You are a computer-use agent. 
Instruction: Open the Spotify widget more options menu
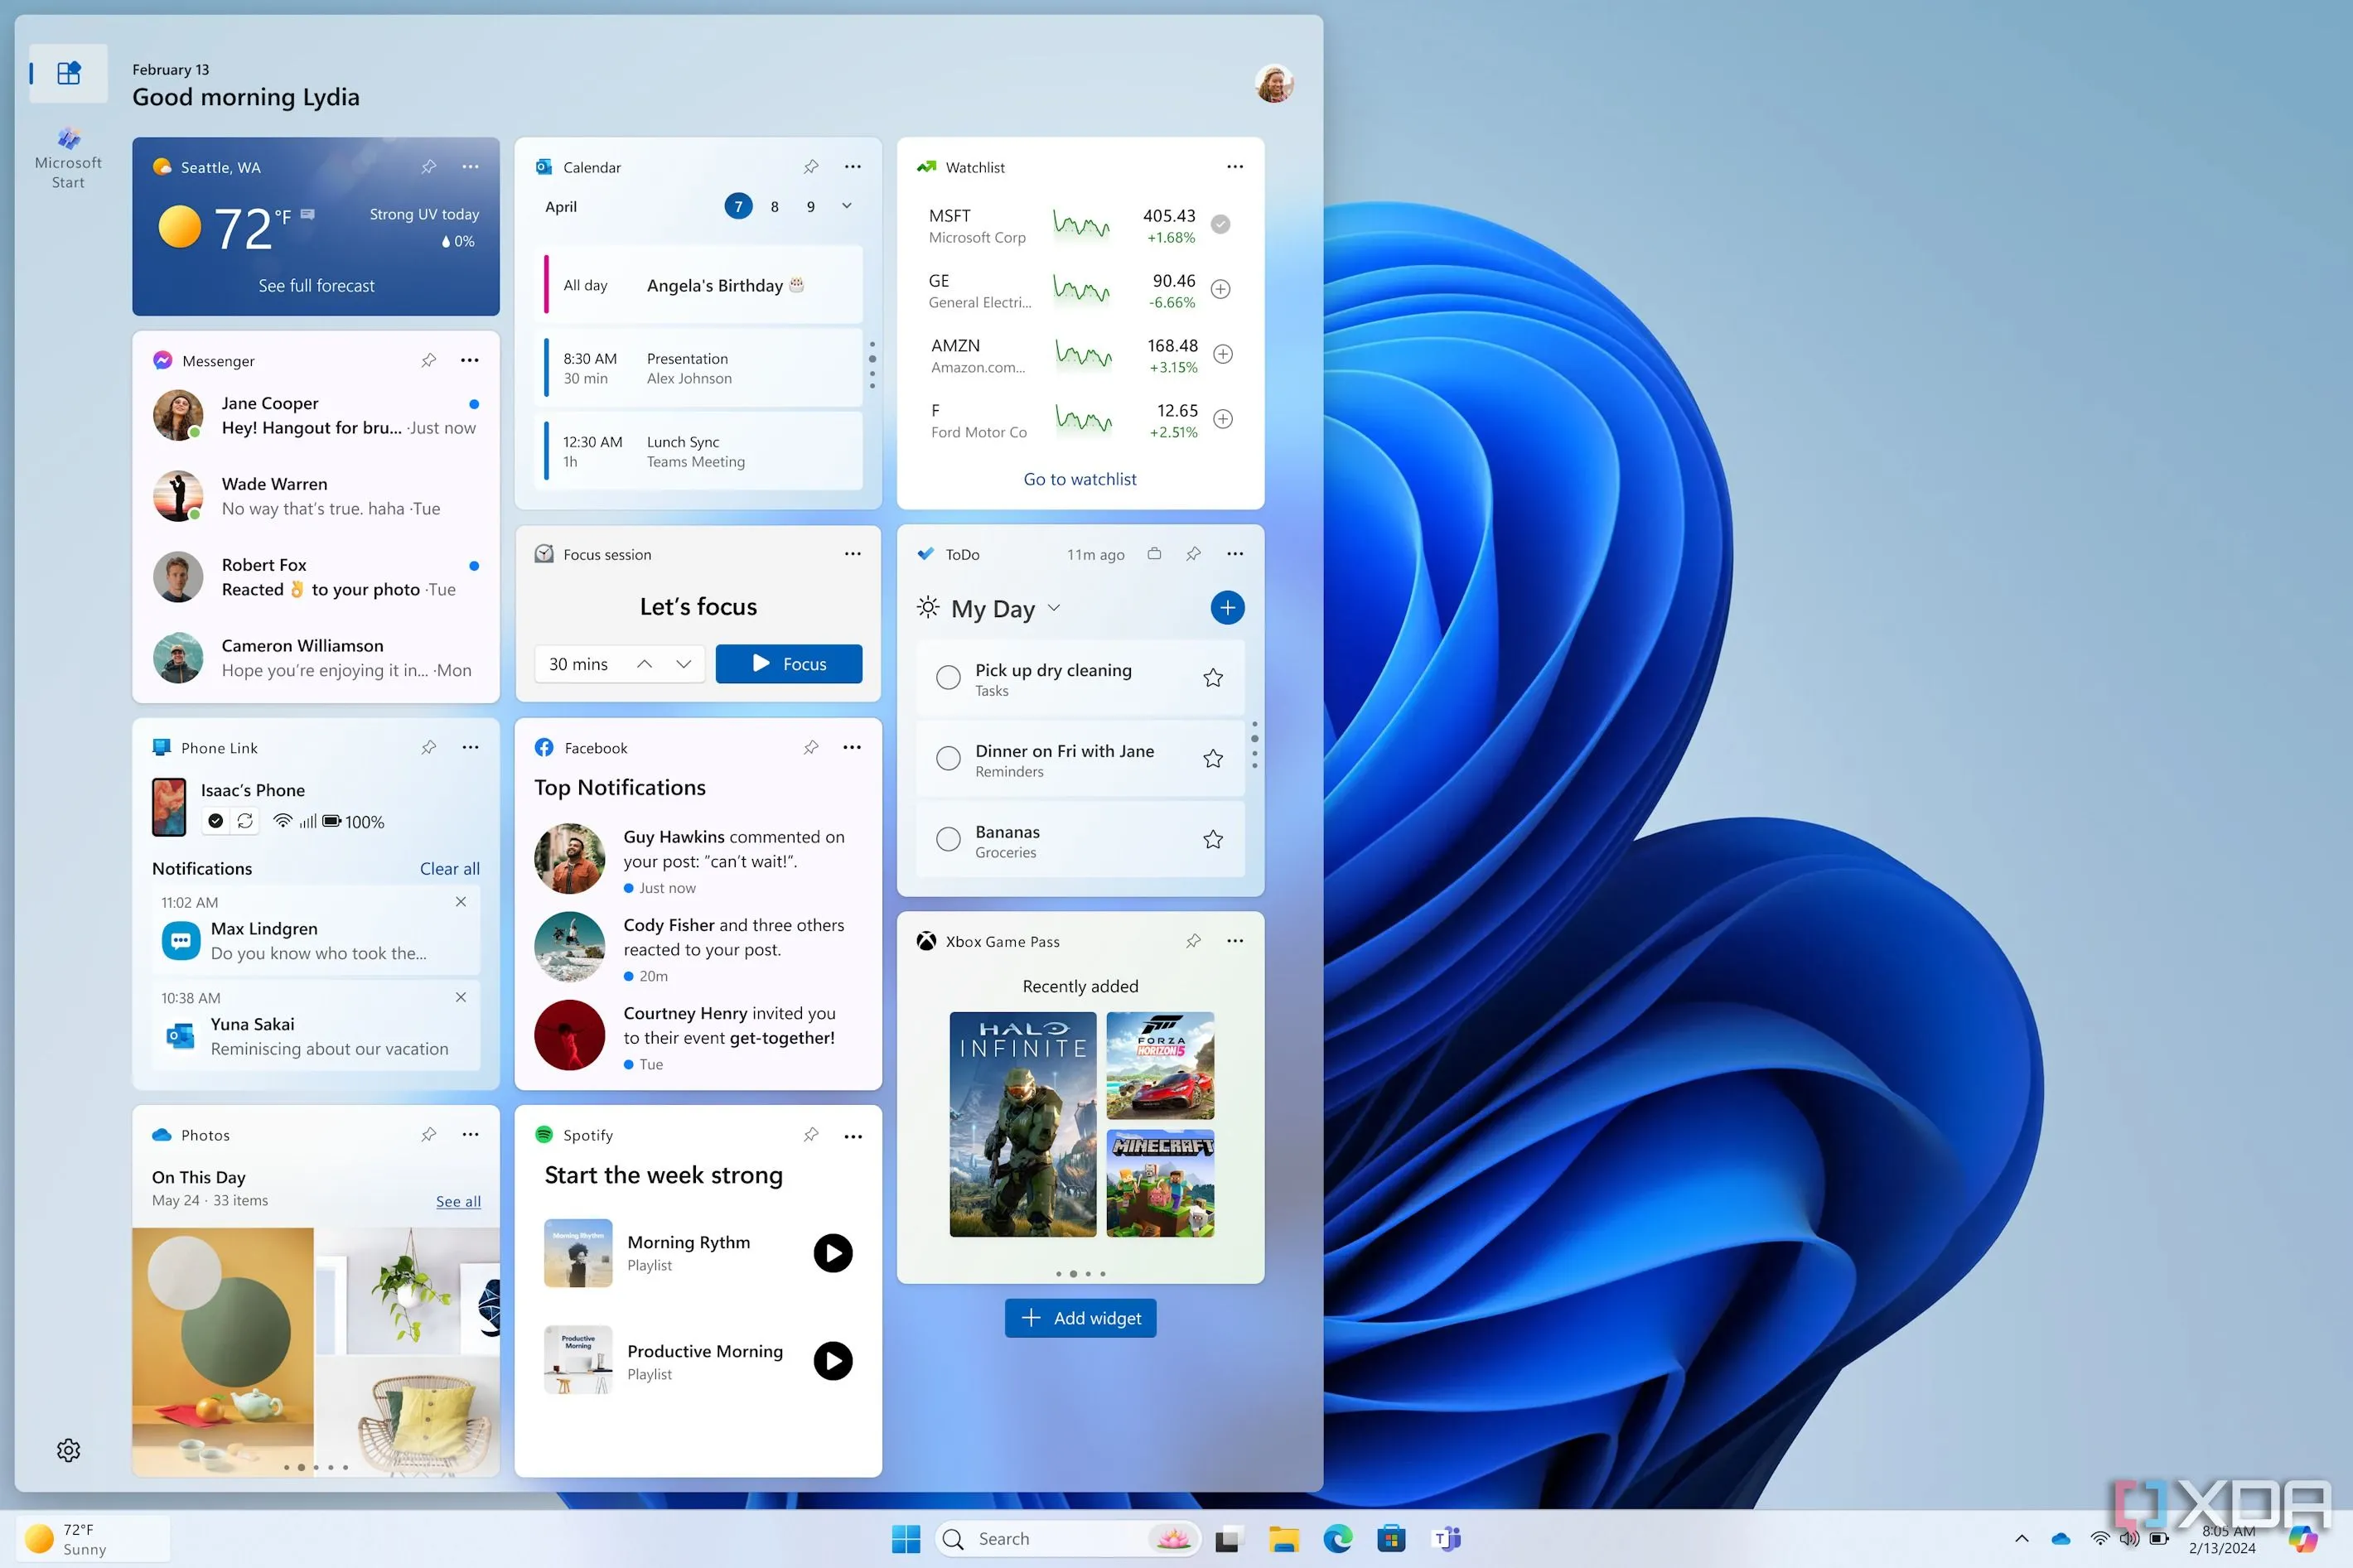click(852, 1135)
